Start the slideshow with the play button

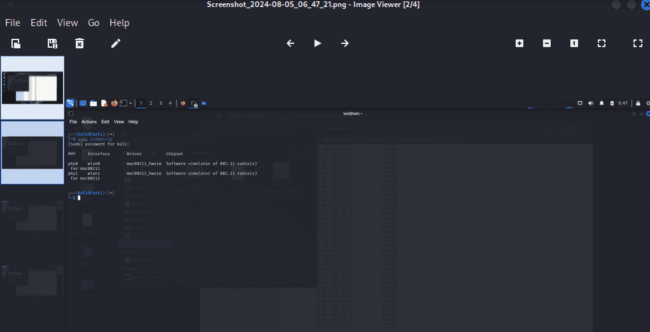317,43
